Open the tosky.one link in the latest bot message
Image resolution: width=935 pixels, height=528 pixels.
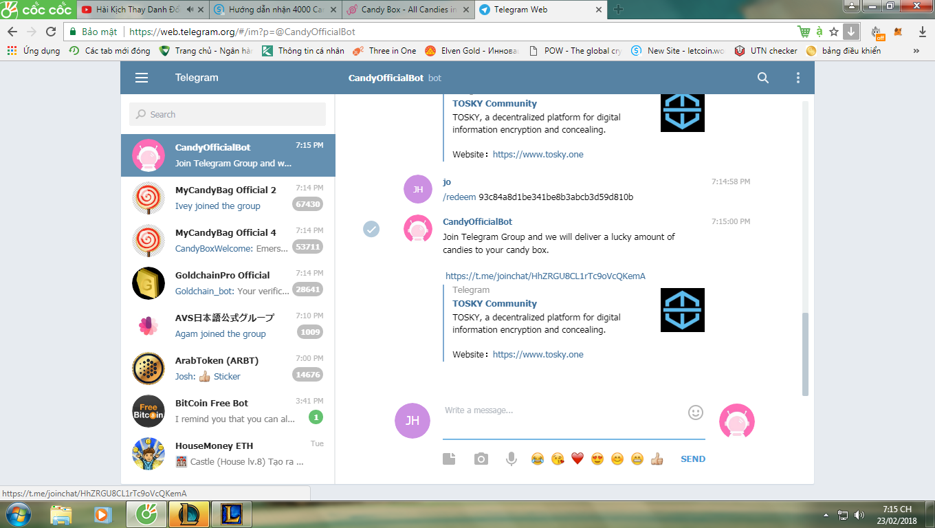(538, 355)
